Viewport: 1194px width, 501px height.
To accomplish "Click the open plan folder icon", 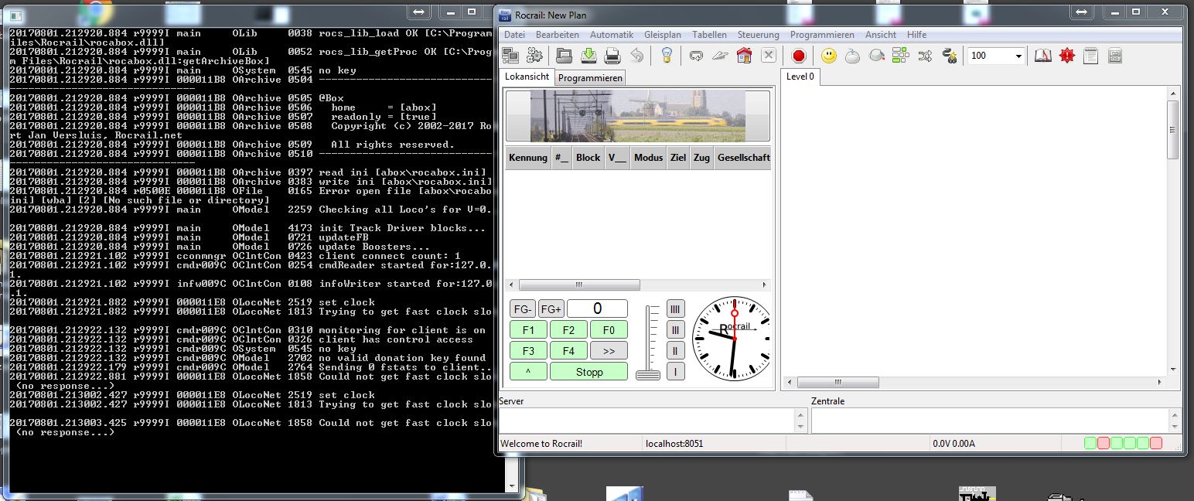I will (564, 56).
